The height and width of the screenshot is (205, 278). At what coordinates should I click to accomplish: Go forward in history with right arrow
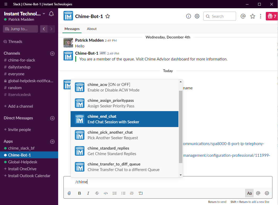(x=51, y=29)
